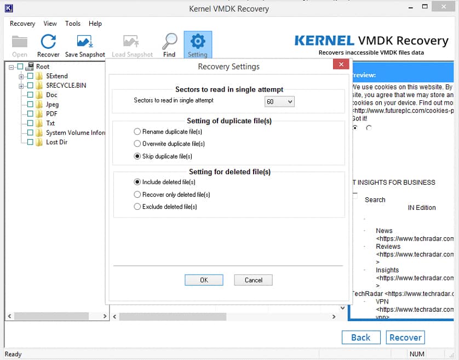Image resolution: width=459 pixels, height=360 pixels.
Task: Check the $Extend folder checkbox
Action: pyautogui.click(x=30, y=76)
